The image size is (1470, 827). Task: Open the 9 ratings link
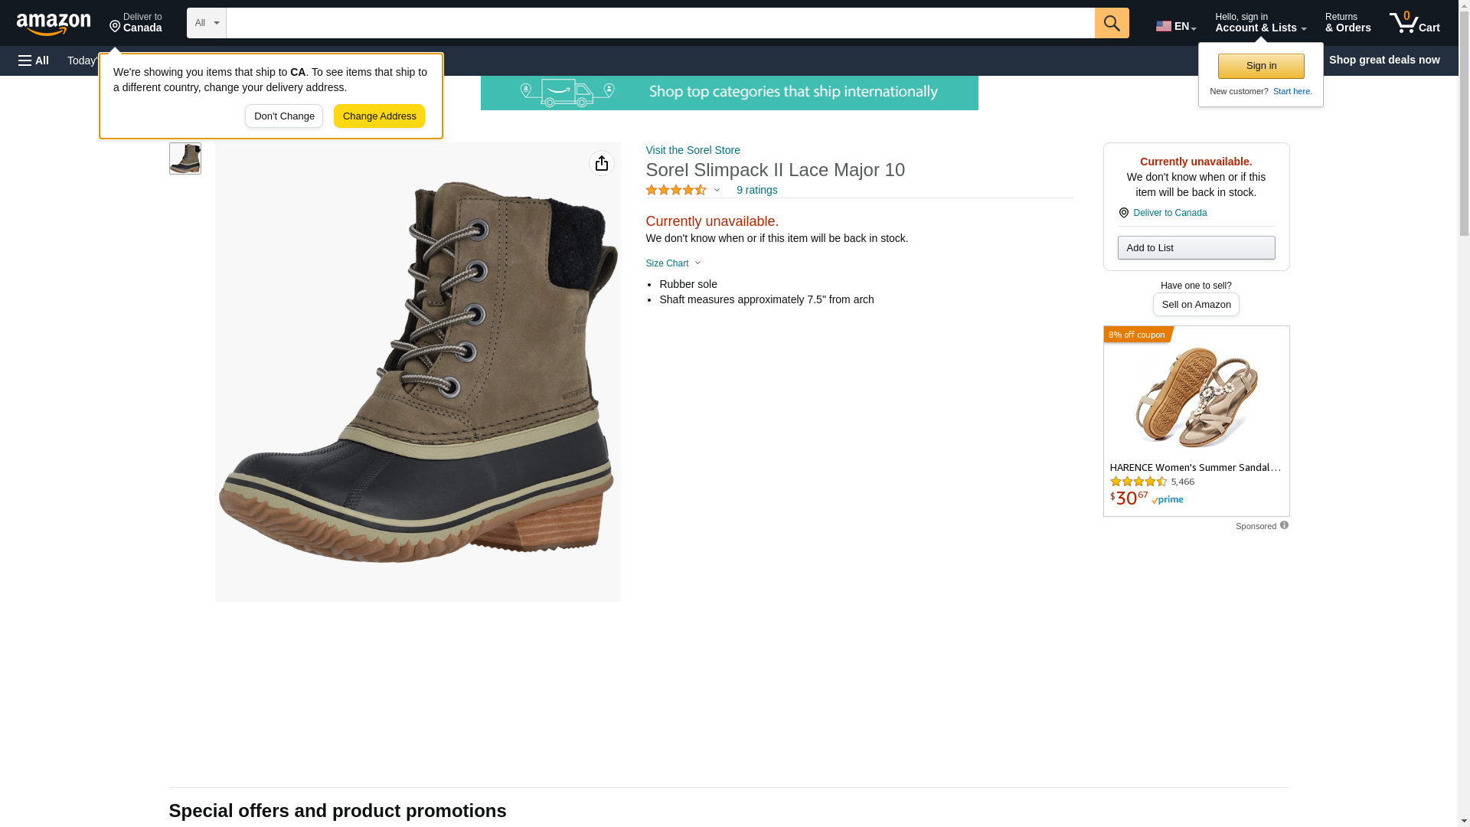click(x=756, y=190)
